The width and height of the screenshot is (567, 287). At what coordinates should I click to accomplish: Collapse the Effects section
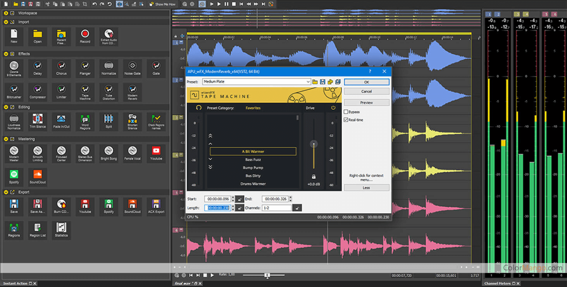coord(6,54)
